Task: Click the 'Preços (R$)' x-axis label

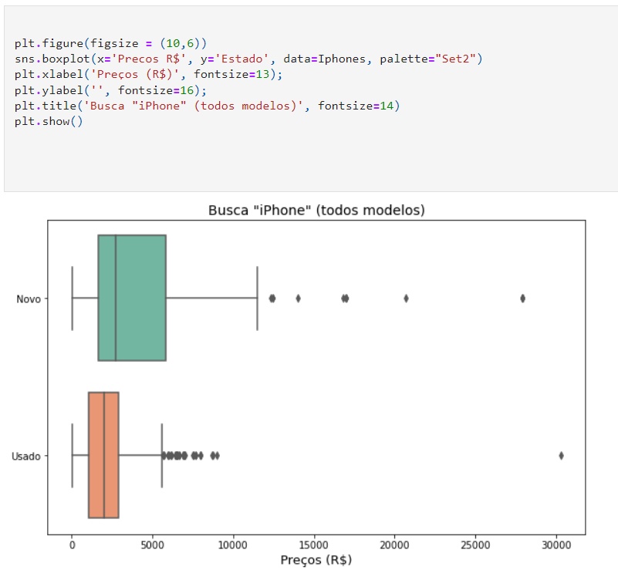Action: (x=316, y=560)
